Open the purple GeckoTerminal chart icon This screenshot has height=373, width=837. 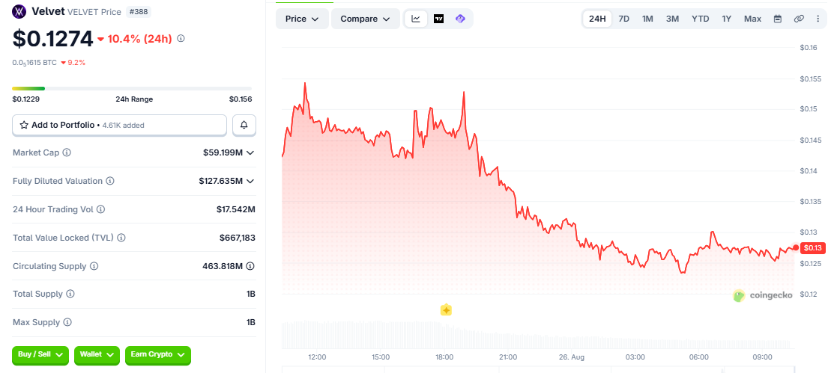[460, 19]
